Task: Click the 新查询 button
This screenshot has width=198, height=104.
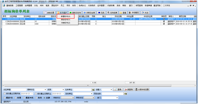Action: click(x=129, y=89)
